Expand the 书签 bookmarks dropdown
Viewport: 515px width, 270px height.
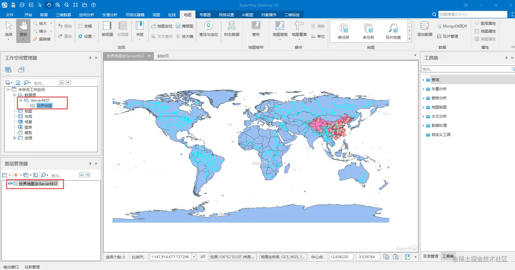(x=140, y=39)
